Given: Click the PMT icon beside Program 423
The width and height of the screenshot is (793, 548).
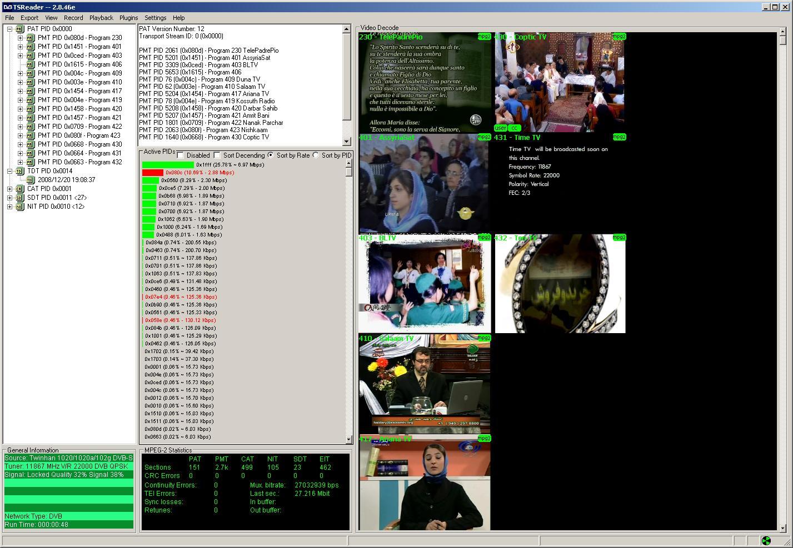Looking at the screenshot, I should [x=30, y=135].
